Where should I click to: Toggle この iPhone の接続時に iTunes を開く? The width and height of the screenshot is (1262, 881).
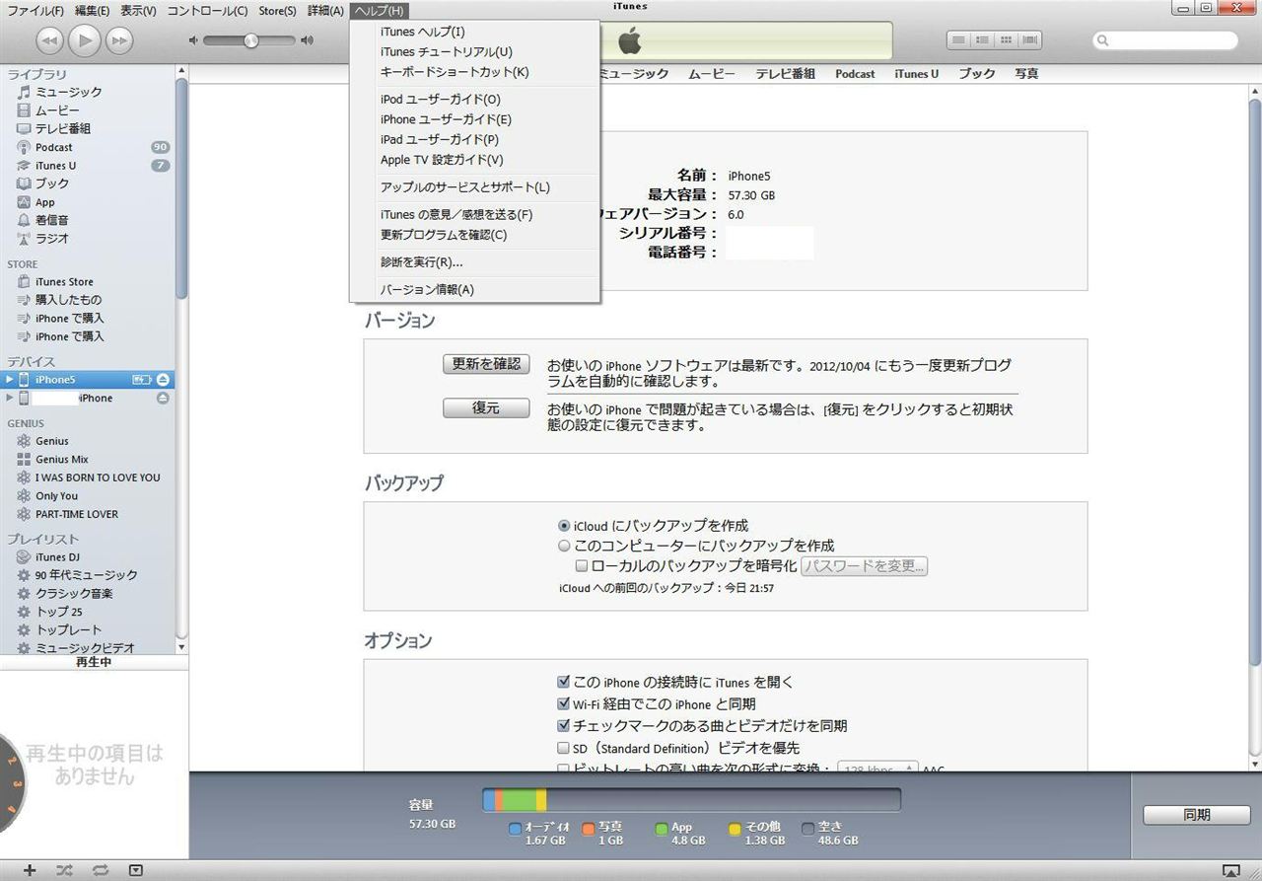click(x=564, y=682)
